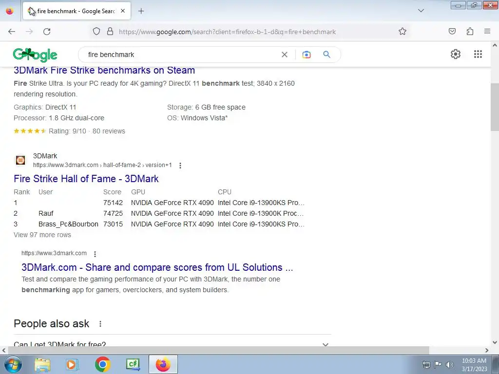This screenshot has width=499, height=374.
Task: Open Google quick settings gear icon
Action: (456, 54)
